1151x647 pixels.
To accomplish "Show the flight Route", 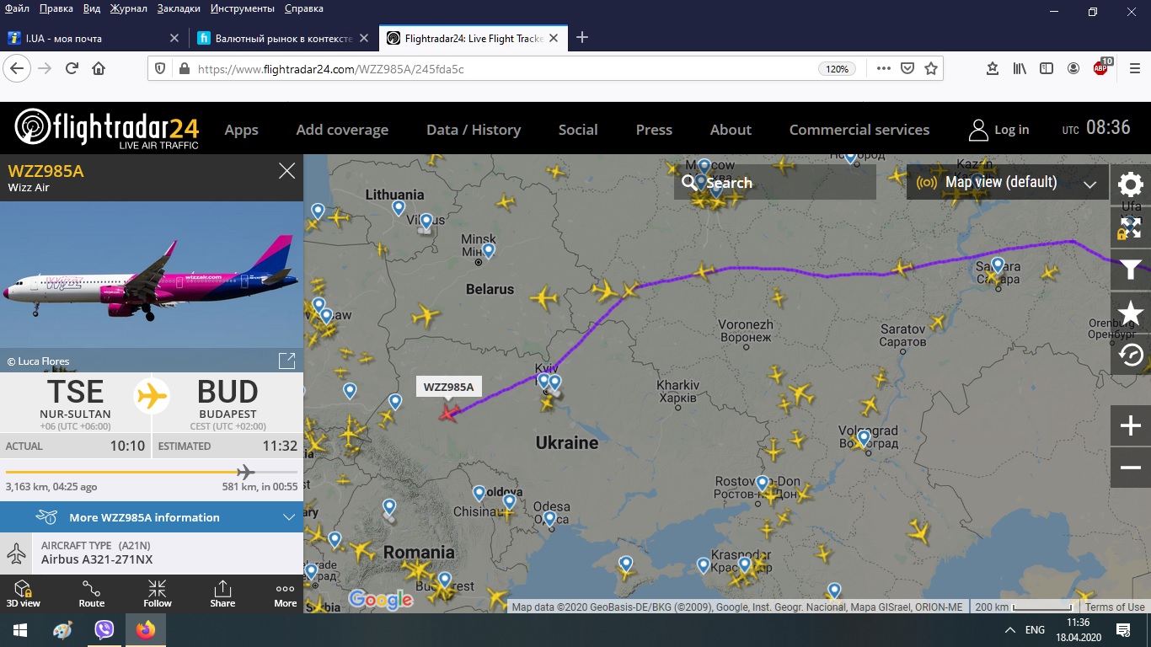I will (92, 594).
